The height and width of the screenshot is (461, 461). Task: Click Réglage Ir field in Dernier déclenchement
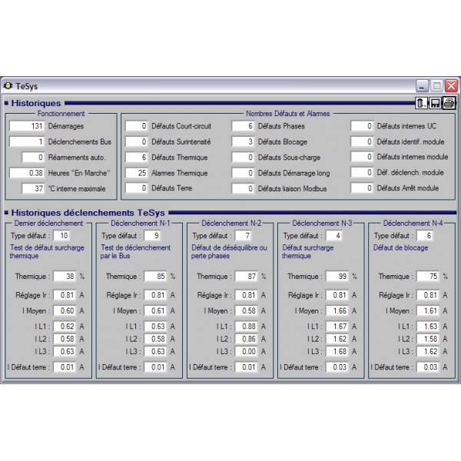click(65, 295)
